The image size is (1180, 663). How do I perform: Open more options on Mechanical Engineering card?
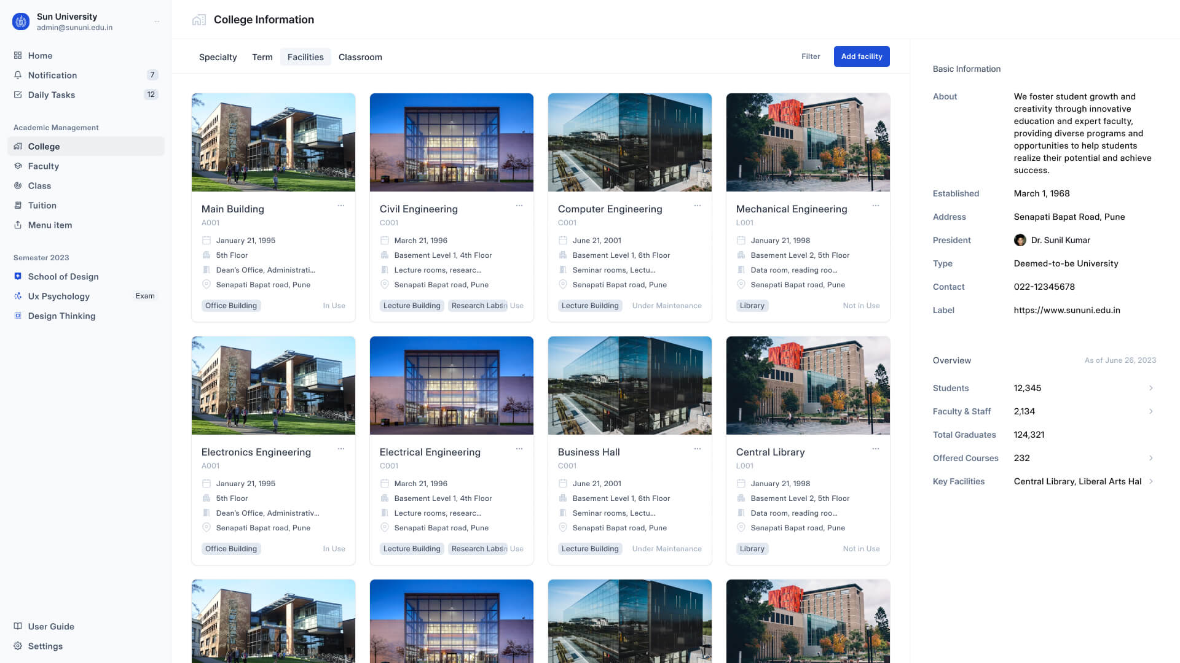tap(876, 206)
